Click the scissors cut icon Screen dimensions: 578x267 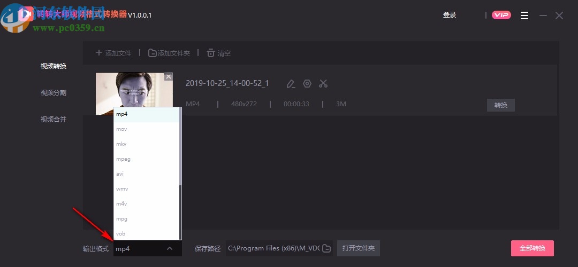(323, 83)
